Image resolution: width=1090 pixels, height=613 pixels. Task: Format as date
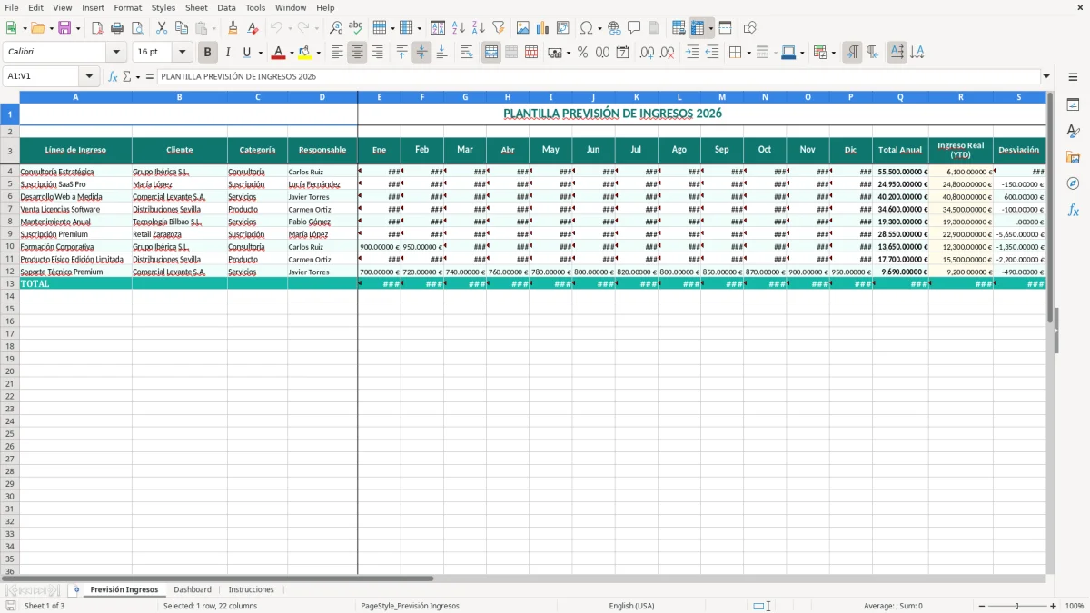(622, 53)
